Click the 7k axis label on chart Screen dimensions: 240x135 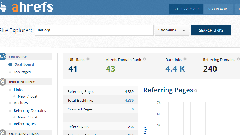pos(159,102)
